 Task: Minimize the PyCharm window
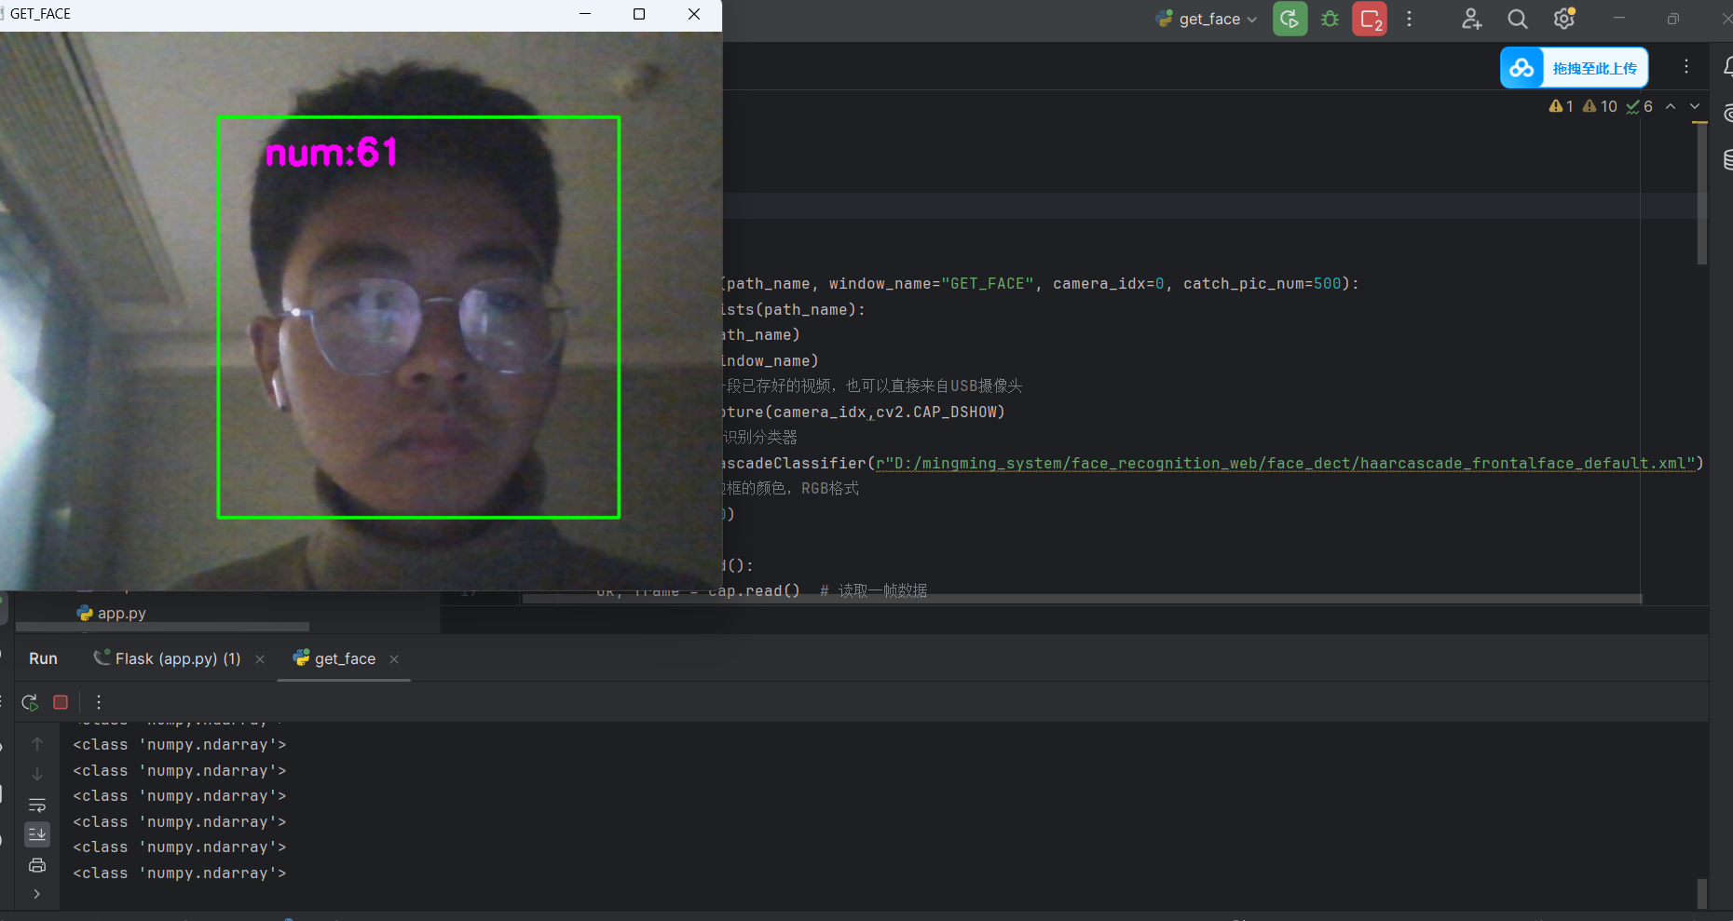1619,19
